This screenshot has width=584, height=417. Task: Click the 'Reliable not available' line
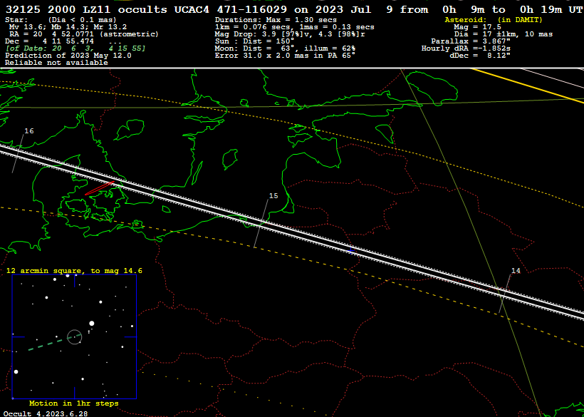(56, 63)
